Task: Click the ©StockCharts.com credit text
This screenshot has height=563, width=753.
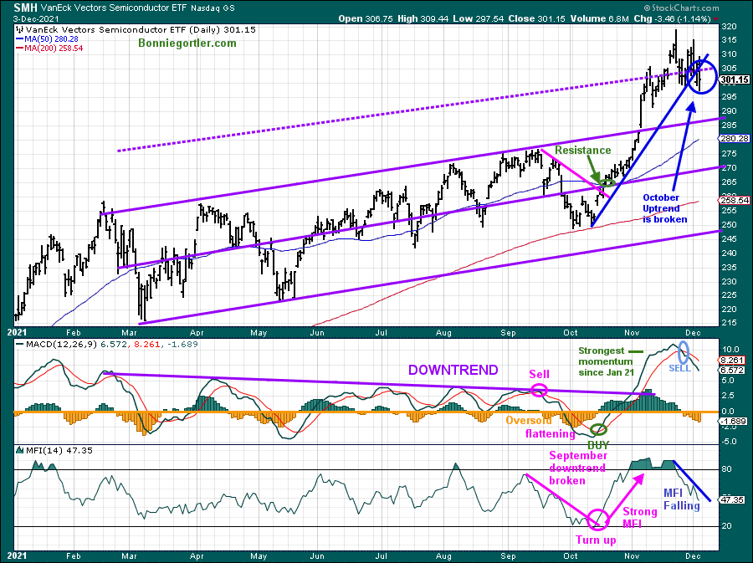Action: point(681,8)
